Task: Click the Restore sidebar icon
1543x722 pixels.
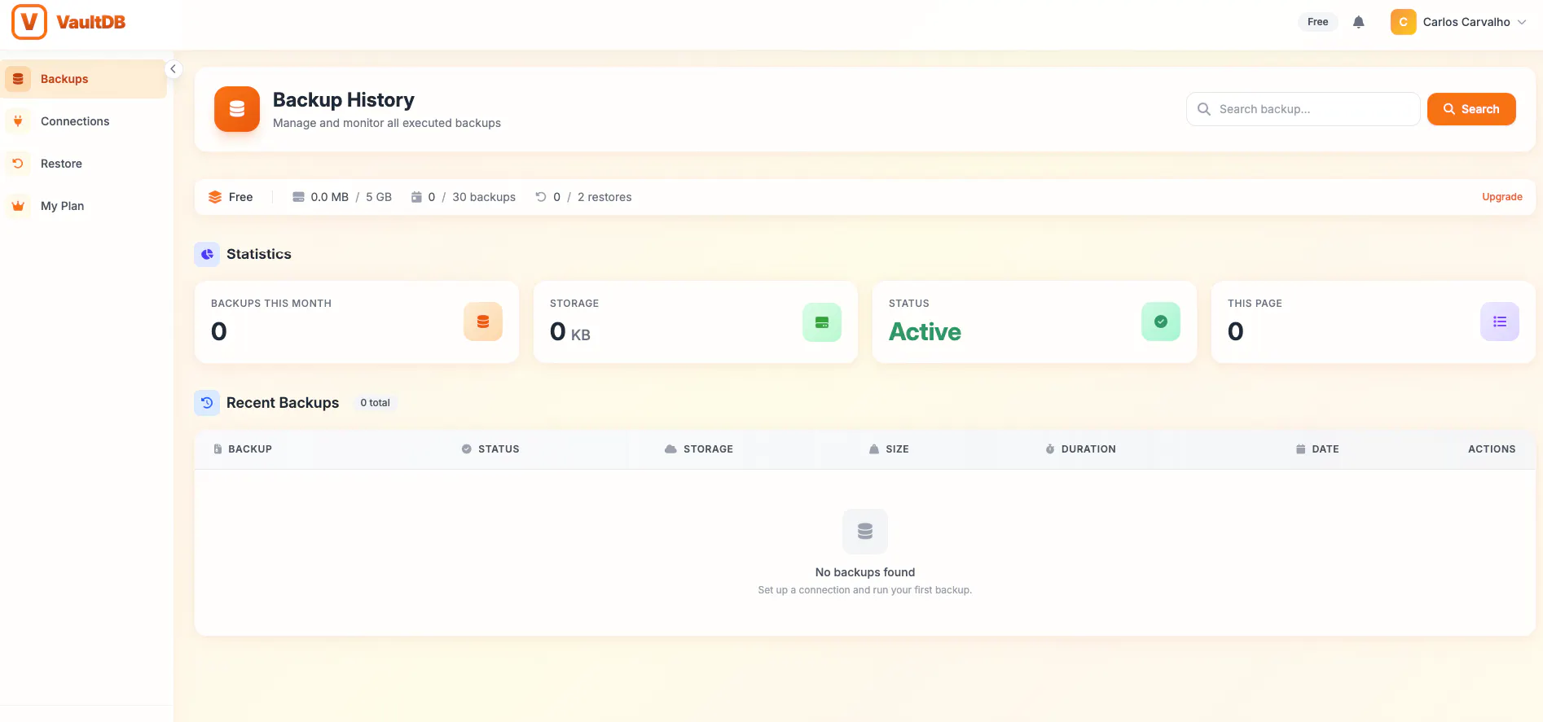Action: [x=18, y=164]
